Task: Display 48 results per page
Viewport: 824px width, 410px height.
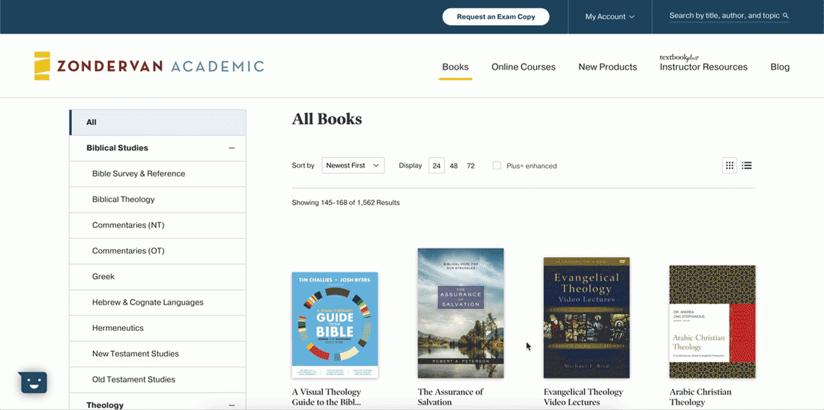Action: pyautogui.click(x=454, y=166)
